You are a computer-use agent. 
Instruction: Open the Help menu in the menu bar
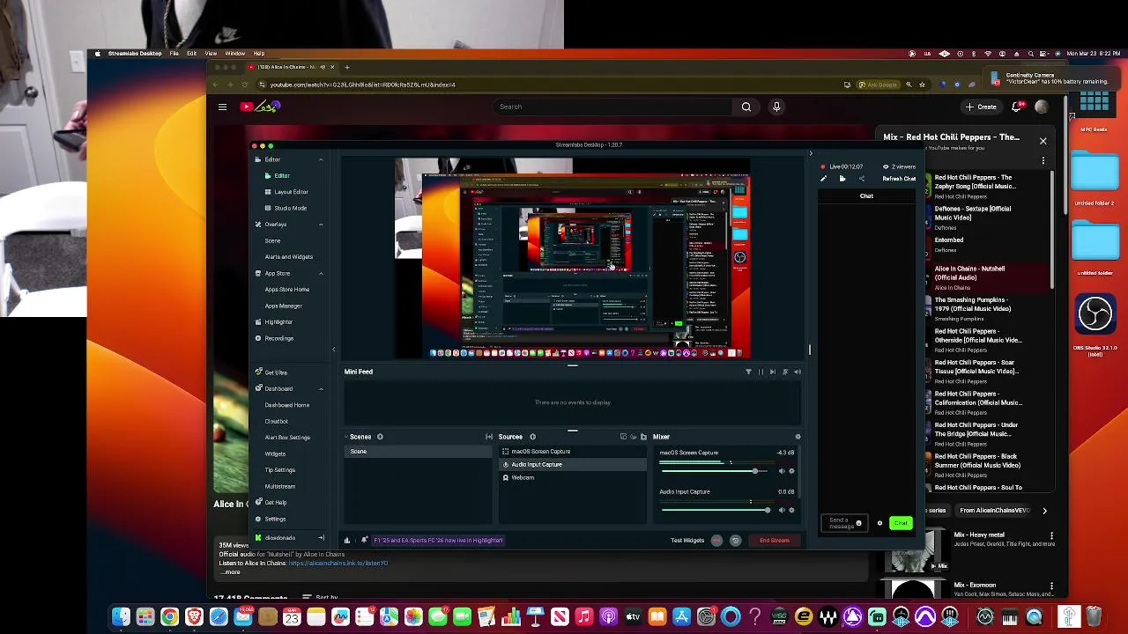pos(259,54)
